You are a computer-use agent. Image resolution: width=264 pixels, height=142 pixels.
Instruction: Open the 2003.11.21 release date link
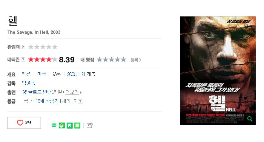click(76, 74)
